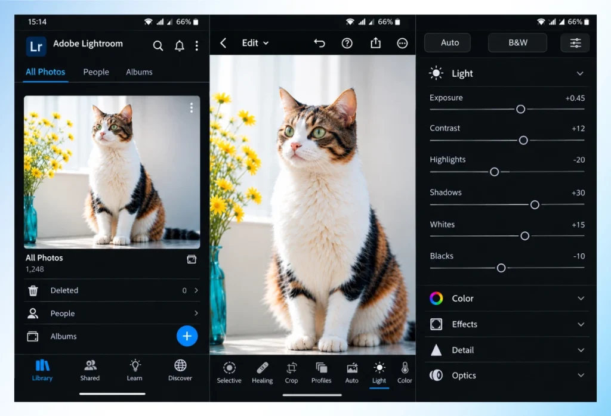Select the Selective tool
The width and height of the screenshot is (611, 416).
pyautogui.click(x=229, y=373)
